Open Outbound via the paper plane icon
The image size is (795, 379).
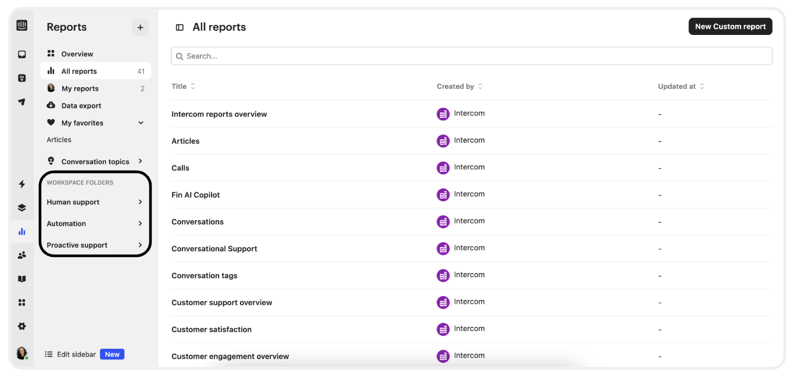pyautogui.click(x=22, y=102)
